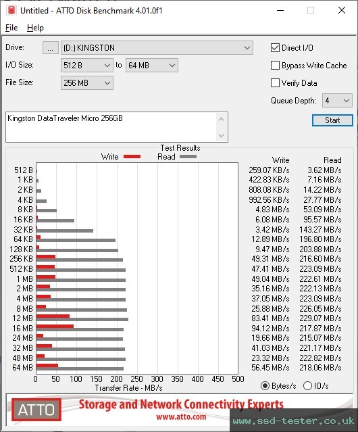Uncheck the Direct I/O checkbox
358x432 pixels.
click(x=275, y=48)
